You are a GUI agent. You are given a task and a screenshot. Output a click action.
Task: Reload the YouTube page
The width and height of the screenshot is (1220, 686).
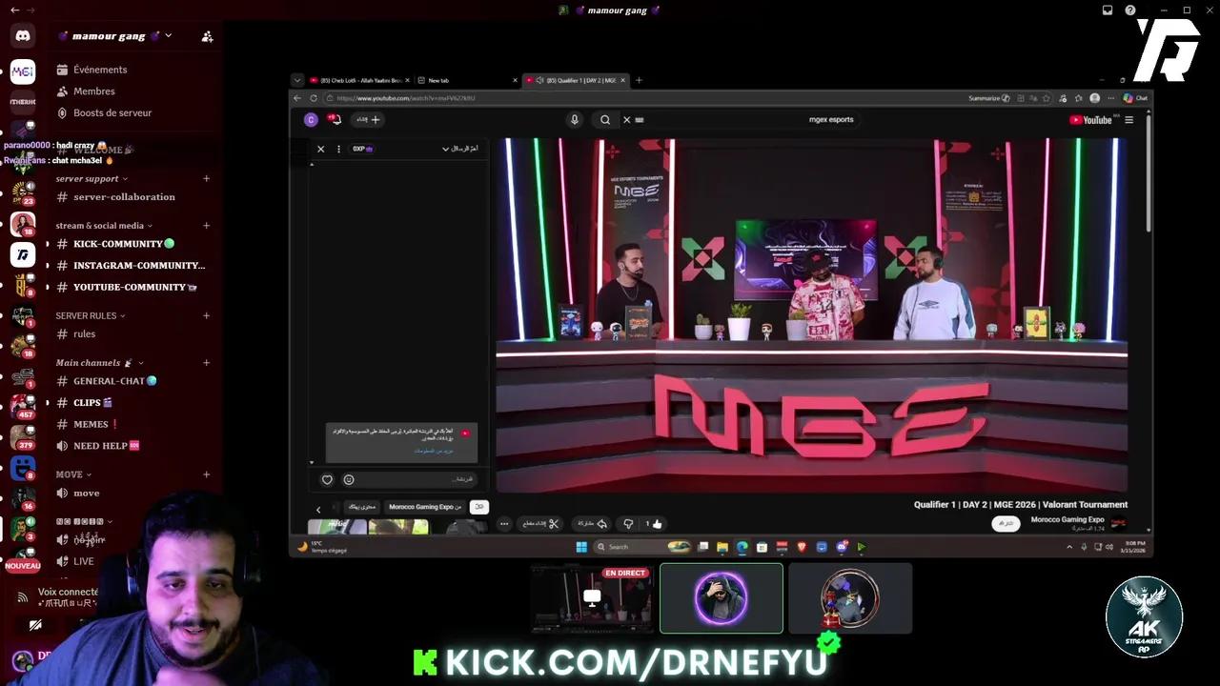pos(314,98)
